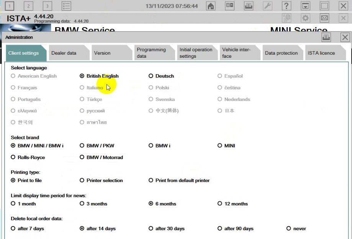Select Italiano language option
The height and width of the screenshot is (239, 352).
pyautogui.click(x=92, y=88)
